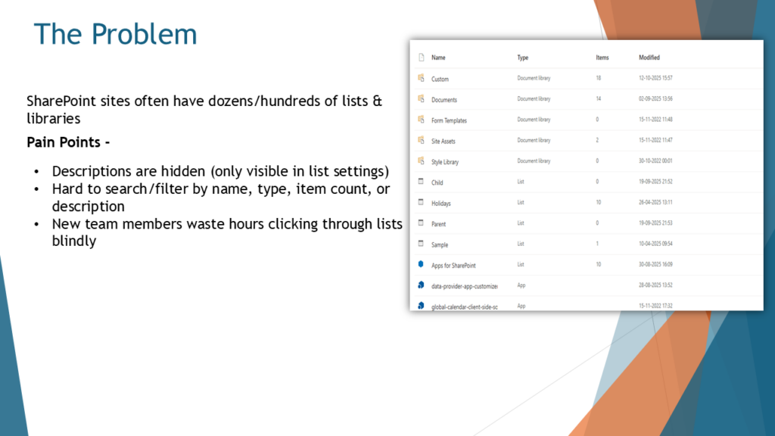Sort by the Items column header
Screen dimensions: 775x436
(x=602, y=58)
